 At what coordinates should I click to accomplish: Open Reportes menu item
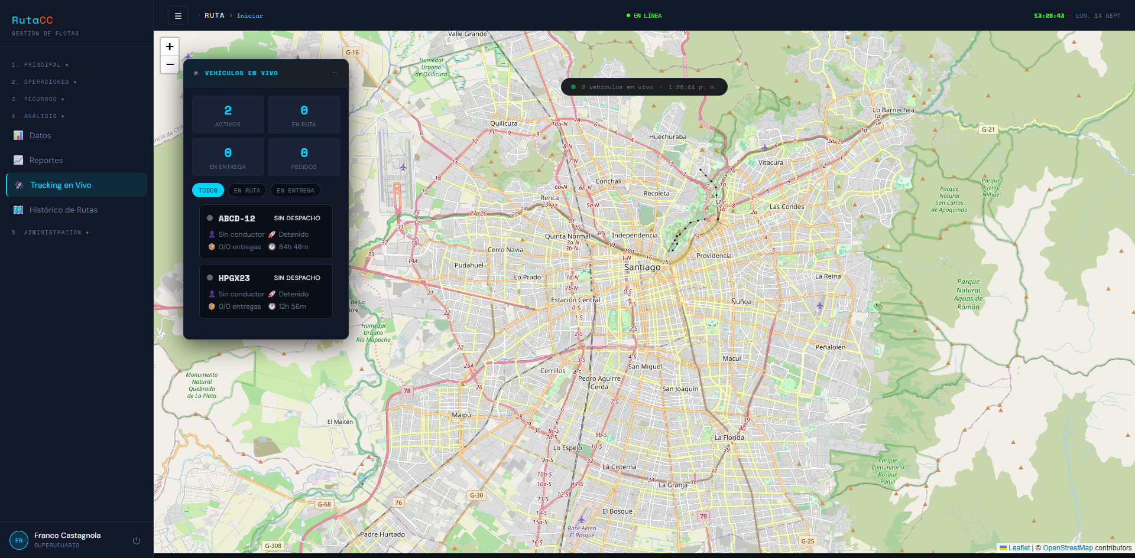(x=76, y=160)
